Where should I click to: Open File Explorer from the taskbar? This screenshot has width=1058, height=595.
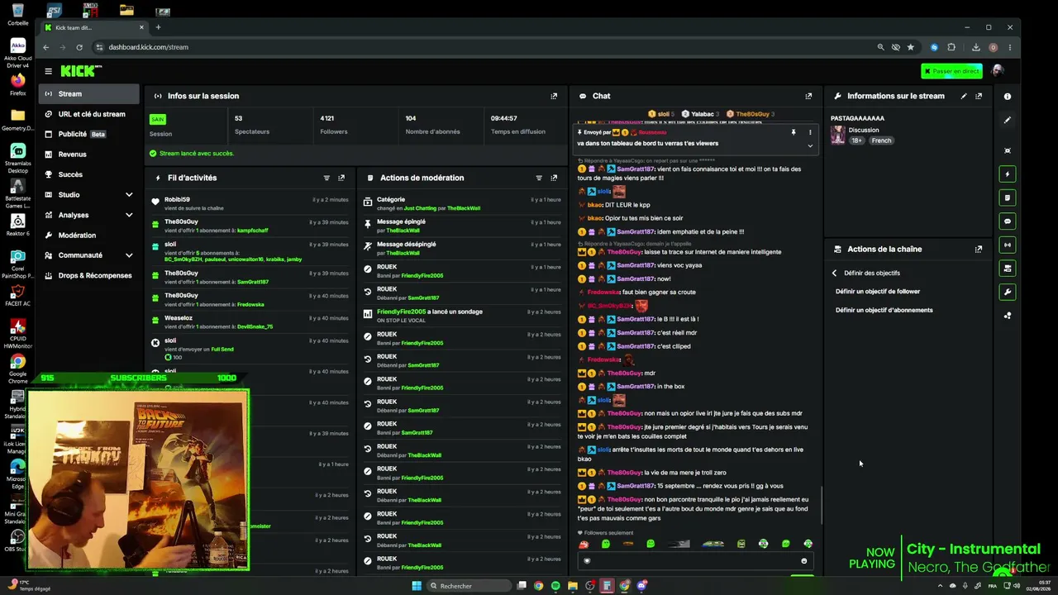point(572,586)
